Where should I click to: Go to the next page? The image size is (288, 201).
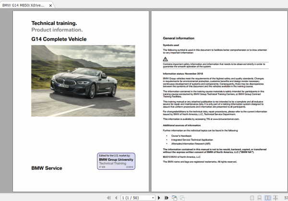pos(159,198)
